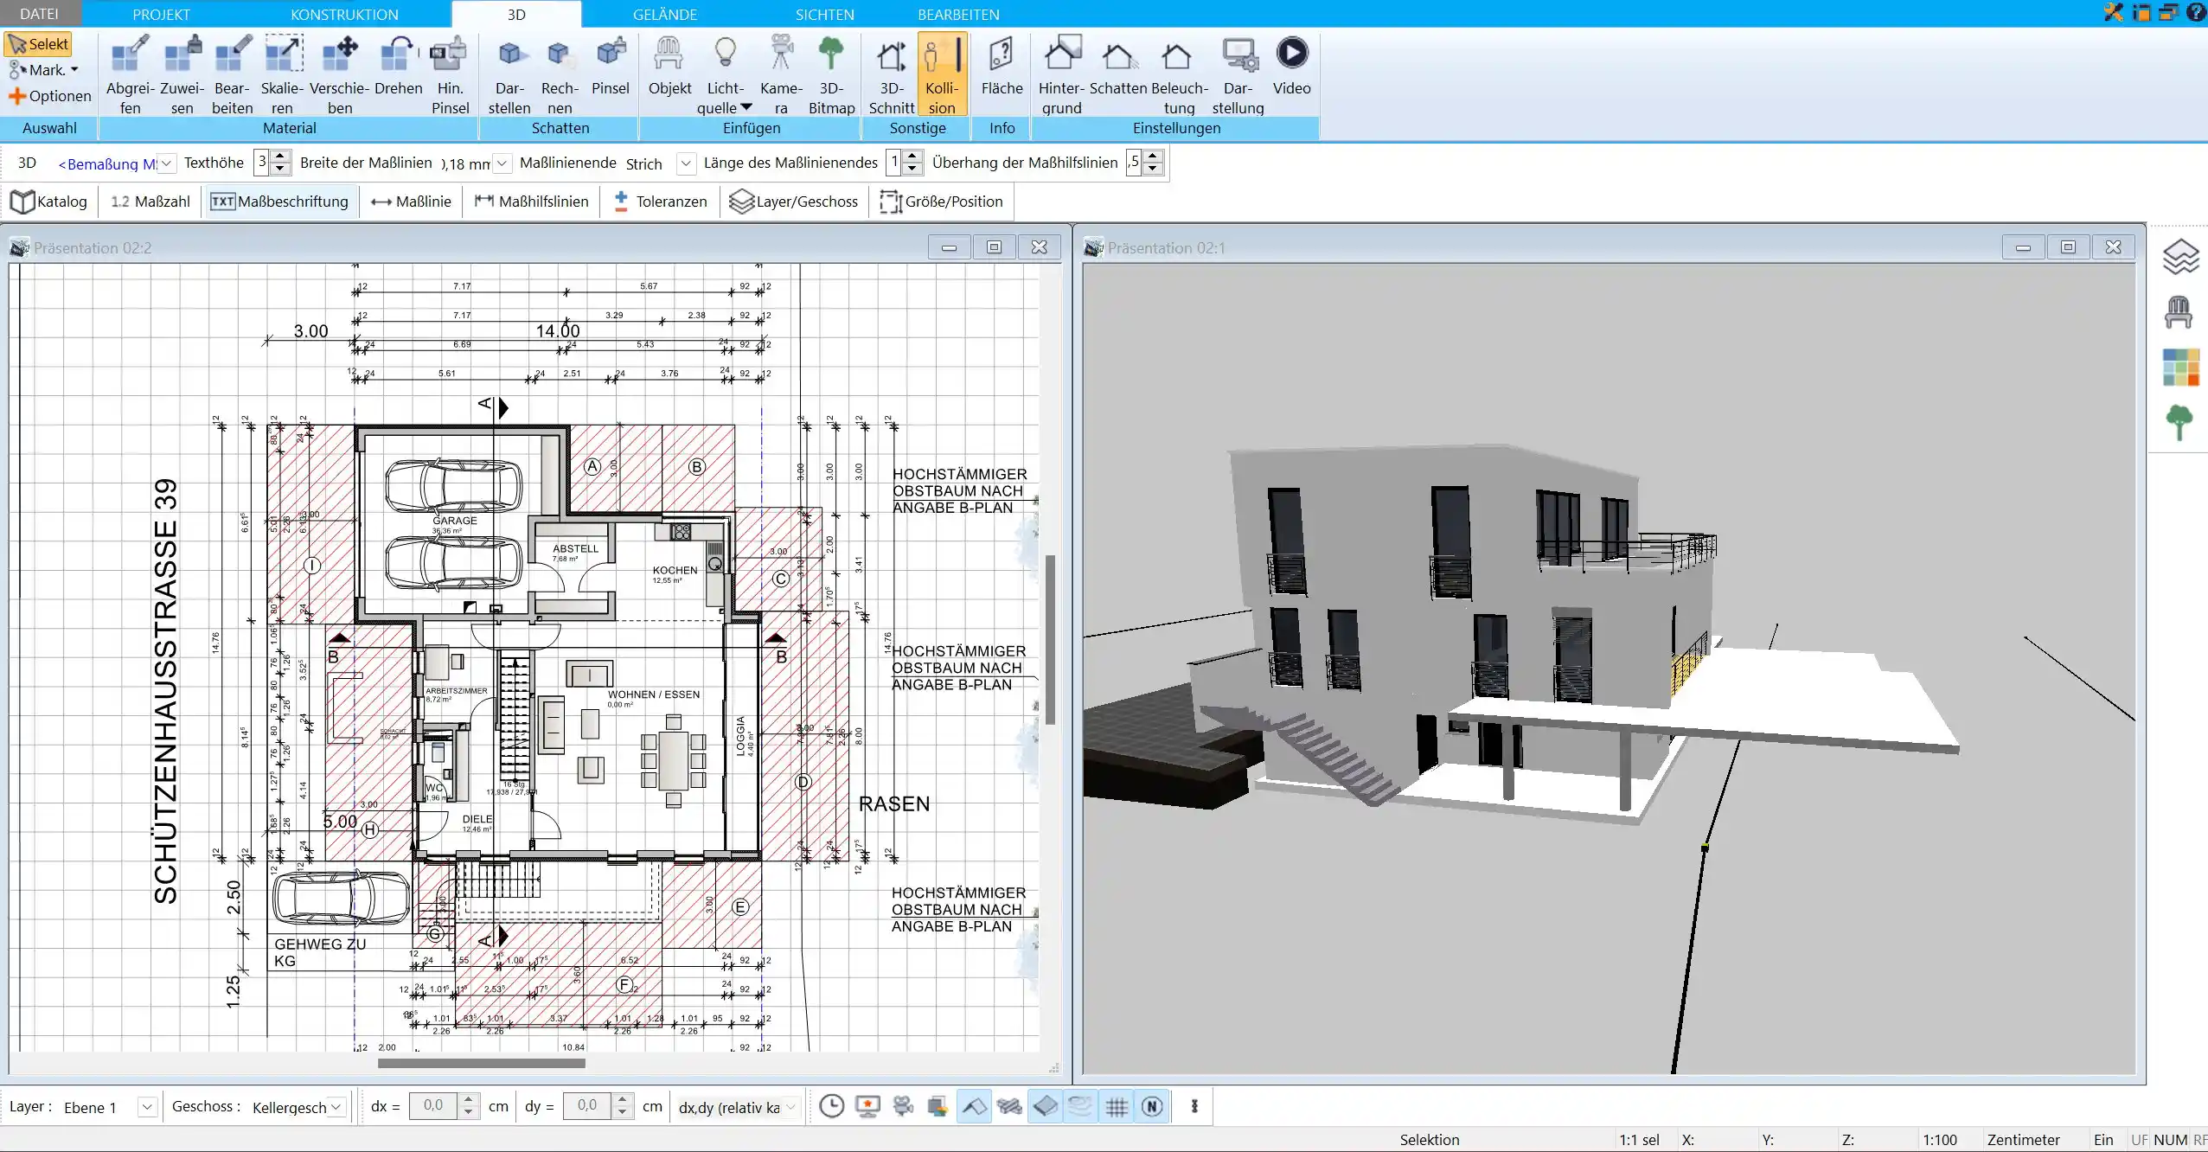Screen dimensions: 2208x1152
Task: Toggle the grid display button
Action: [x=1117, y=1106]
